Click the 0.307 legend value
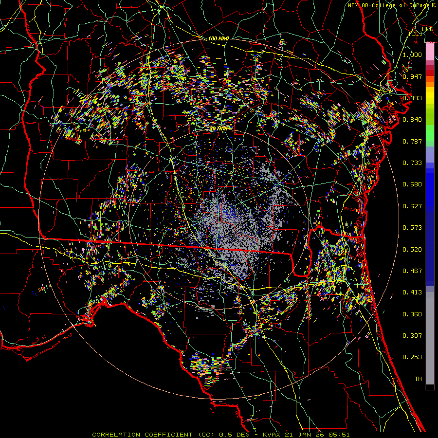438x438 pixels. [x=412, y=336]
